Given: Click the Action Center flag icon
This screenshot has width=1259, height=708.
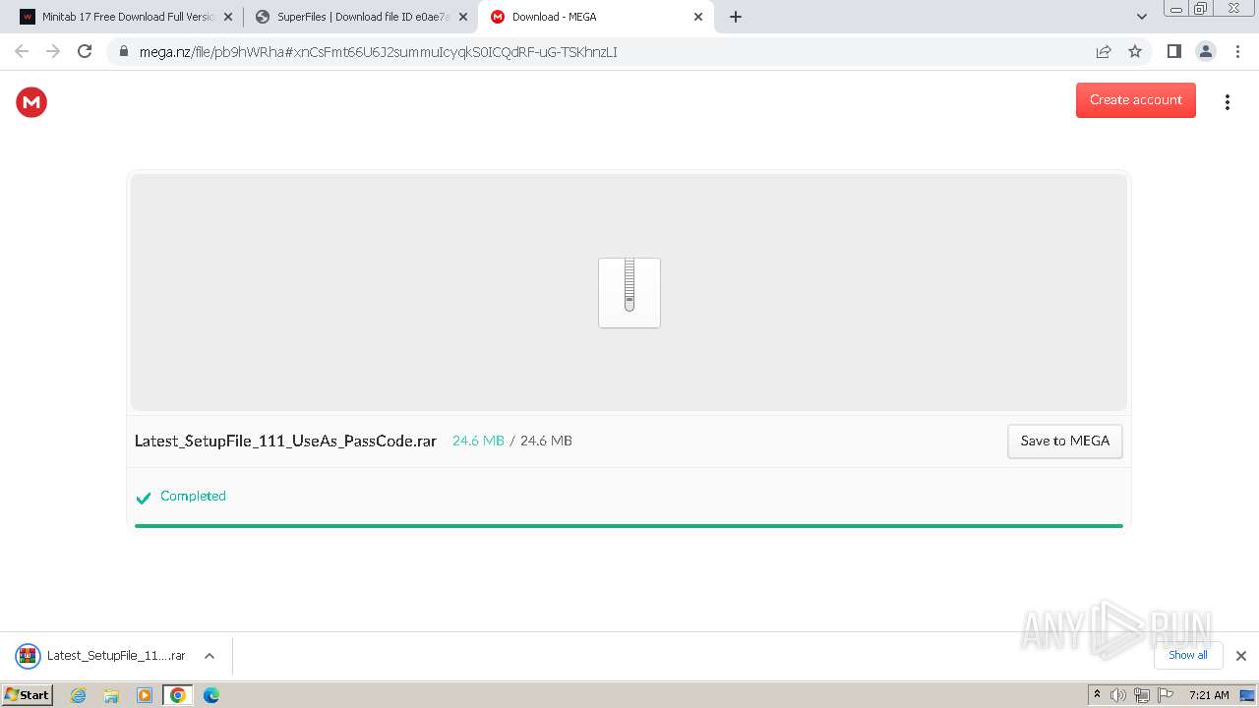Looking at the screenshot, I should coord(1166,695).
